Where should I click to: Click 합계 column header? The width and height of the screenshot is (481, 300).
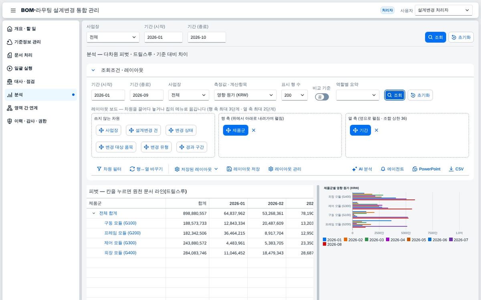[187, 203]
